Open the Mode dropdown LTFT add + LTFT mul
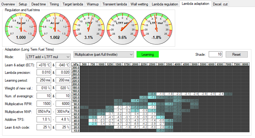 click(48, 57)
